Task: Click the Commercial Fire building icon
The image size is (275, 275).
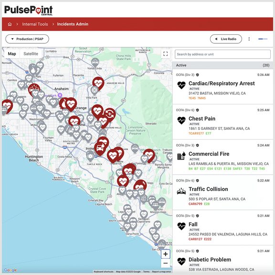Action: point(181,156)
